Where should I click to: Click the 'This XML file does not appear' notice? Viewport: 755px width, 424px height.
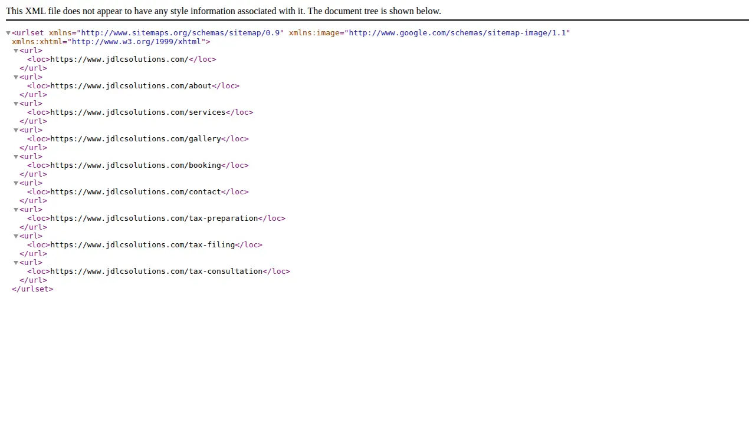click(224, 11)
